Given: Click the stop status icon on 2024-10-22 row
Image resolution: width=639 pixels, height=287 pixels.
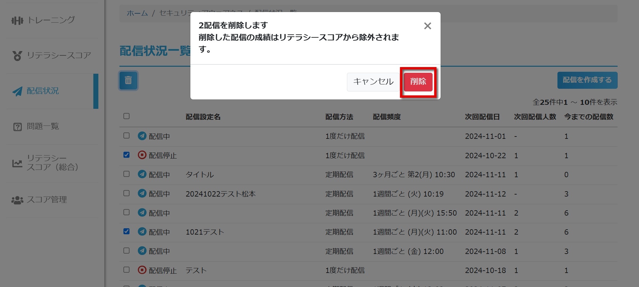Looking at the screenshot, I should point(142,155).
